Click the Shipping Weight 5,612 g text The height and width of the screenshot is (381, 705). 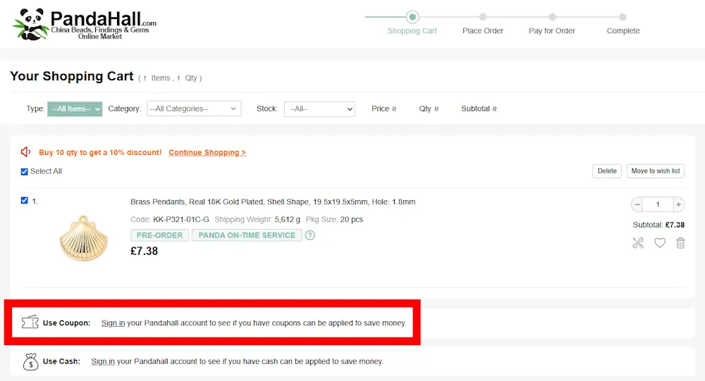(x=257, y=219)
